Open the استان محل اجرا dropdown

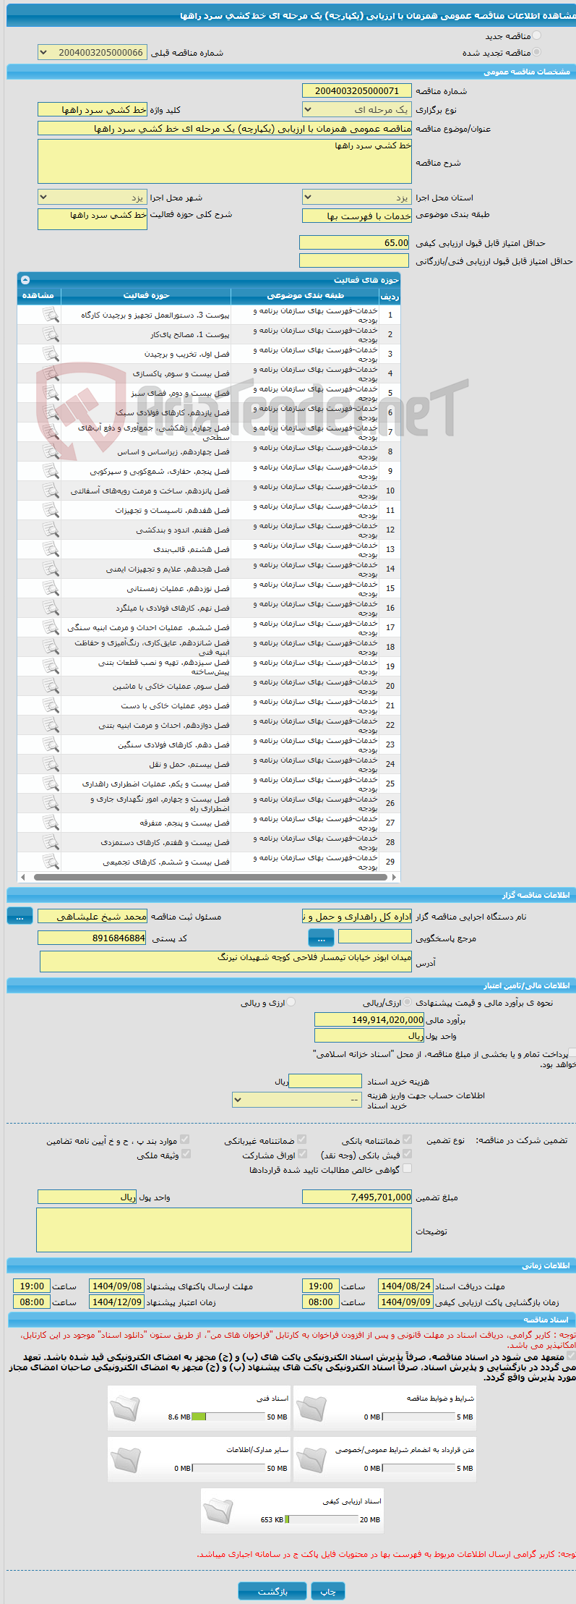(x=357, y=198)
